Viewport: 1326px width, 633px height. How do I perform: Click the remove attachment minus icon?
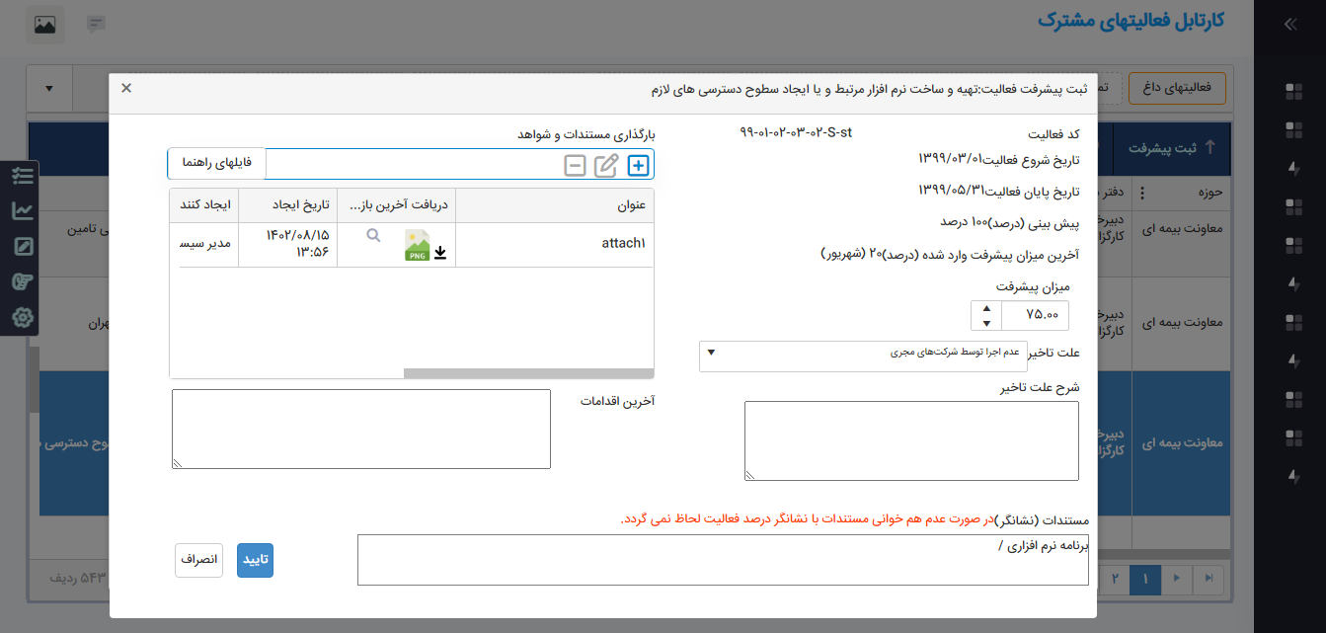click(575, 166)
